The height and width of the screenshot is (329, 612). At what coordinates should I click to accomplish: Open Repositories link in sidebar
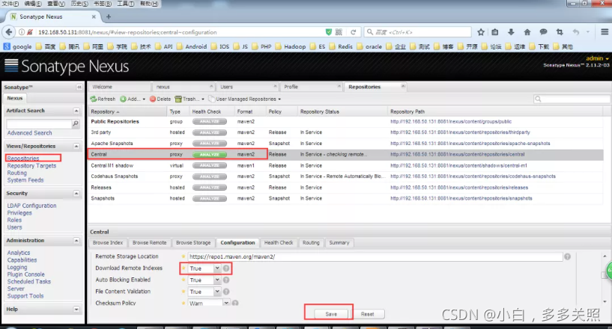coord(23,159)
